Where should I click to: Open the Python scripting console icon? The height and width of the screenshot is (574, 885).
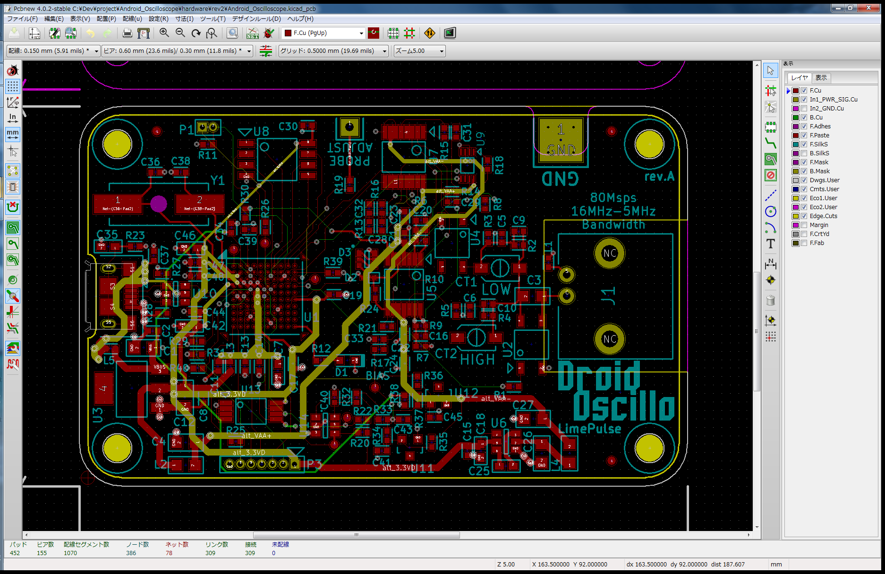(x=450, y=33)
